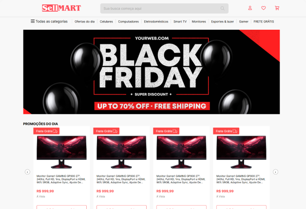The image size is (306, 209).
Task: Click the SellMART logo
Action: [61, 8]
